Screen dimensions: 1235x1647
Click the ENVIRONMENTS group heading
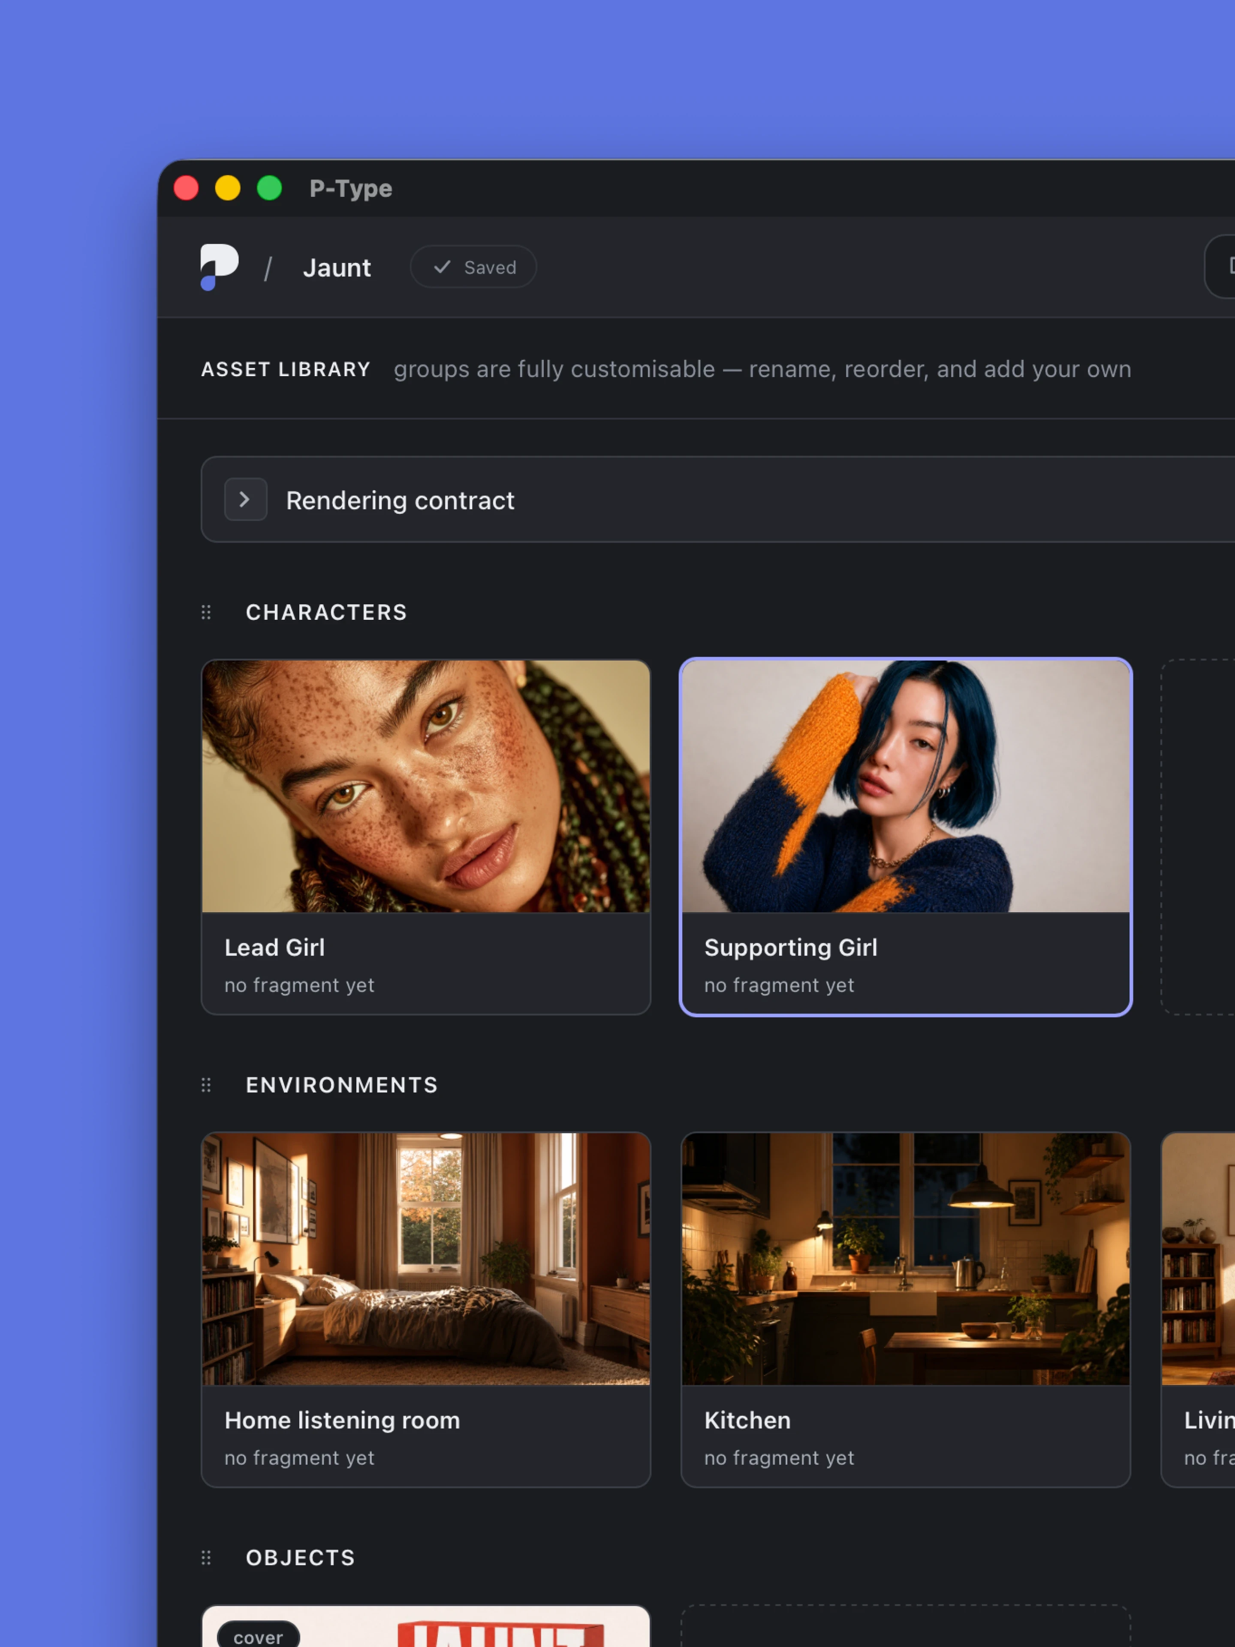343,1085
